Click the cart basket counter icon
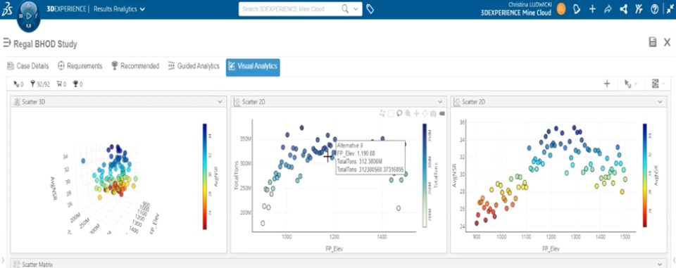The height and width of the screenshot is (268, 676). (61, 84)
